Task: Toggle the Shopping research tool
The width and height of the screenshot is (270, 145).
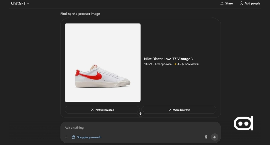Action: click(87, 137)
